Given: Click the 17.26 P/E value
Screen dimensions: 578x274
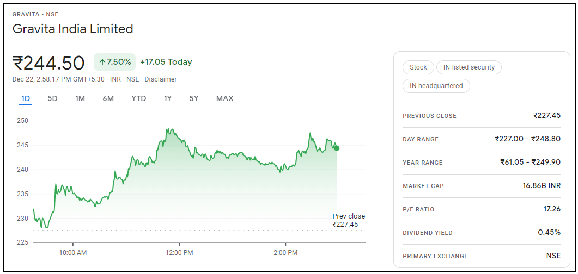Looking at the screenshot, I should 551,209.
